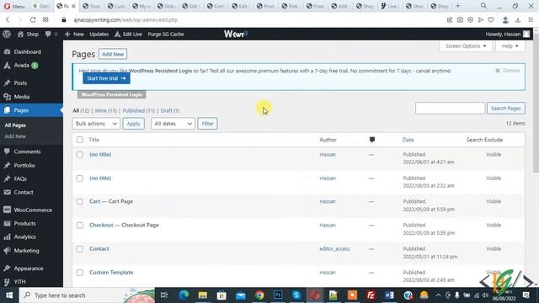
Task: Click Add New page button
Action: pos(113,54)
